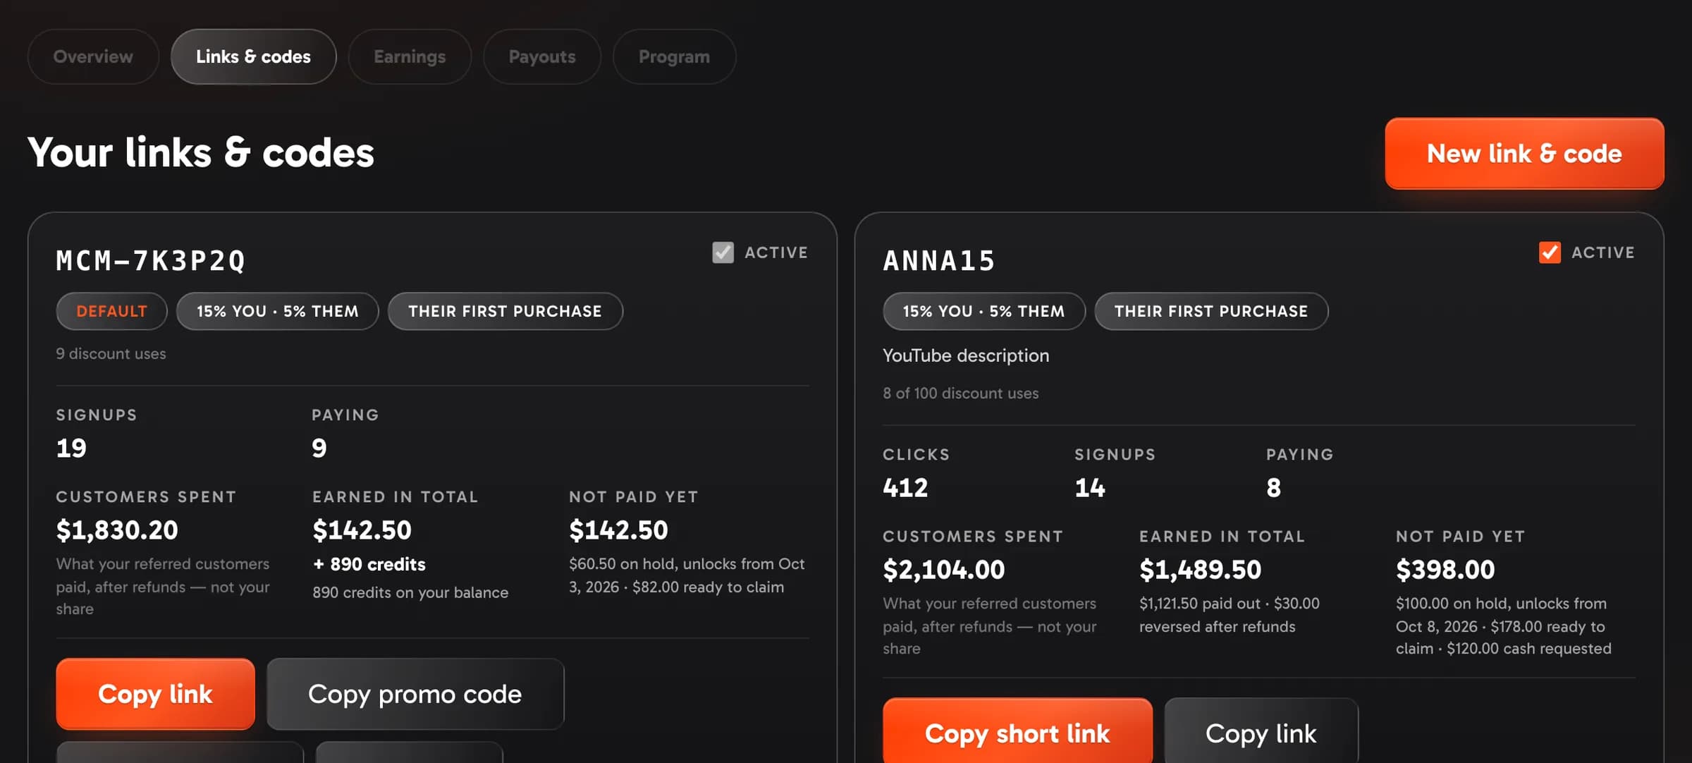
Task: Click the '9 discount uses' text
Action: coord(111,353)
